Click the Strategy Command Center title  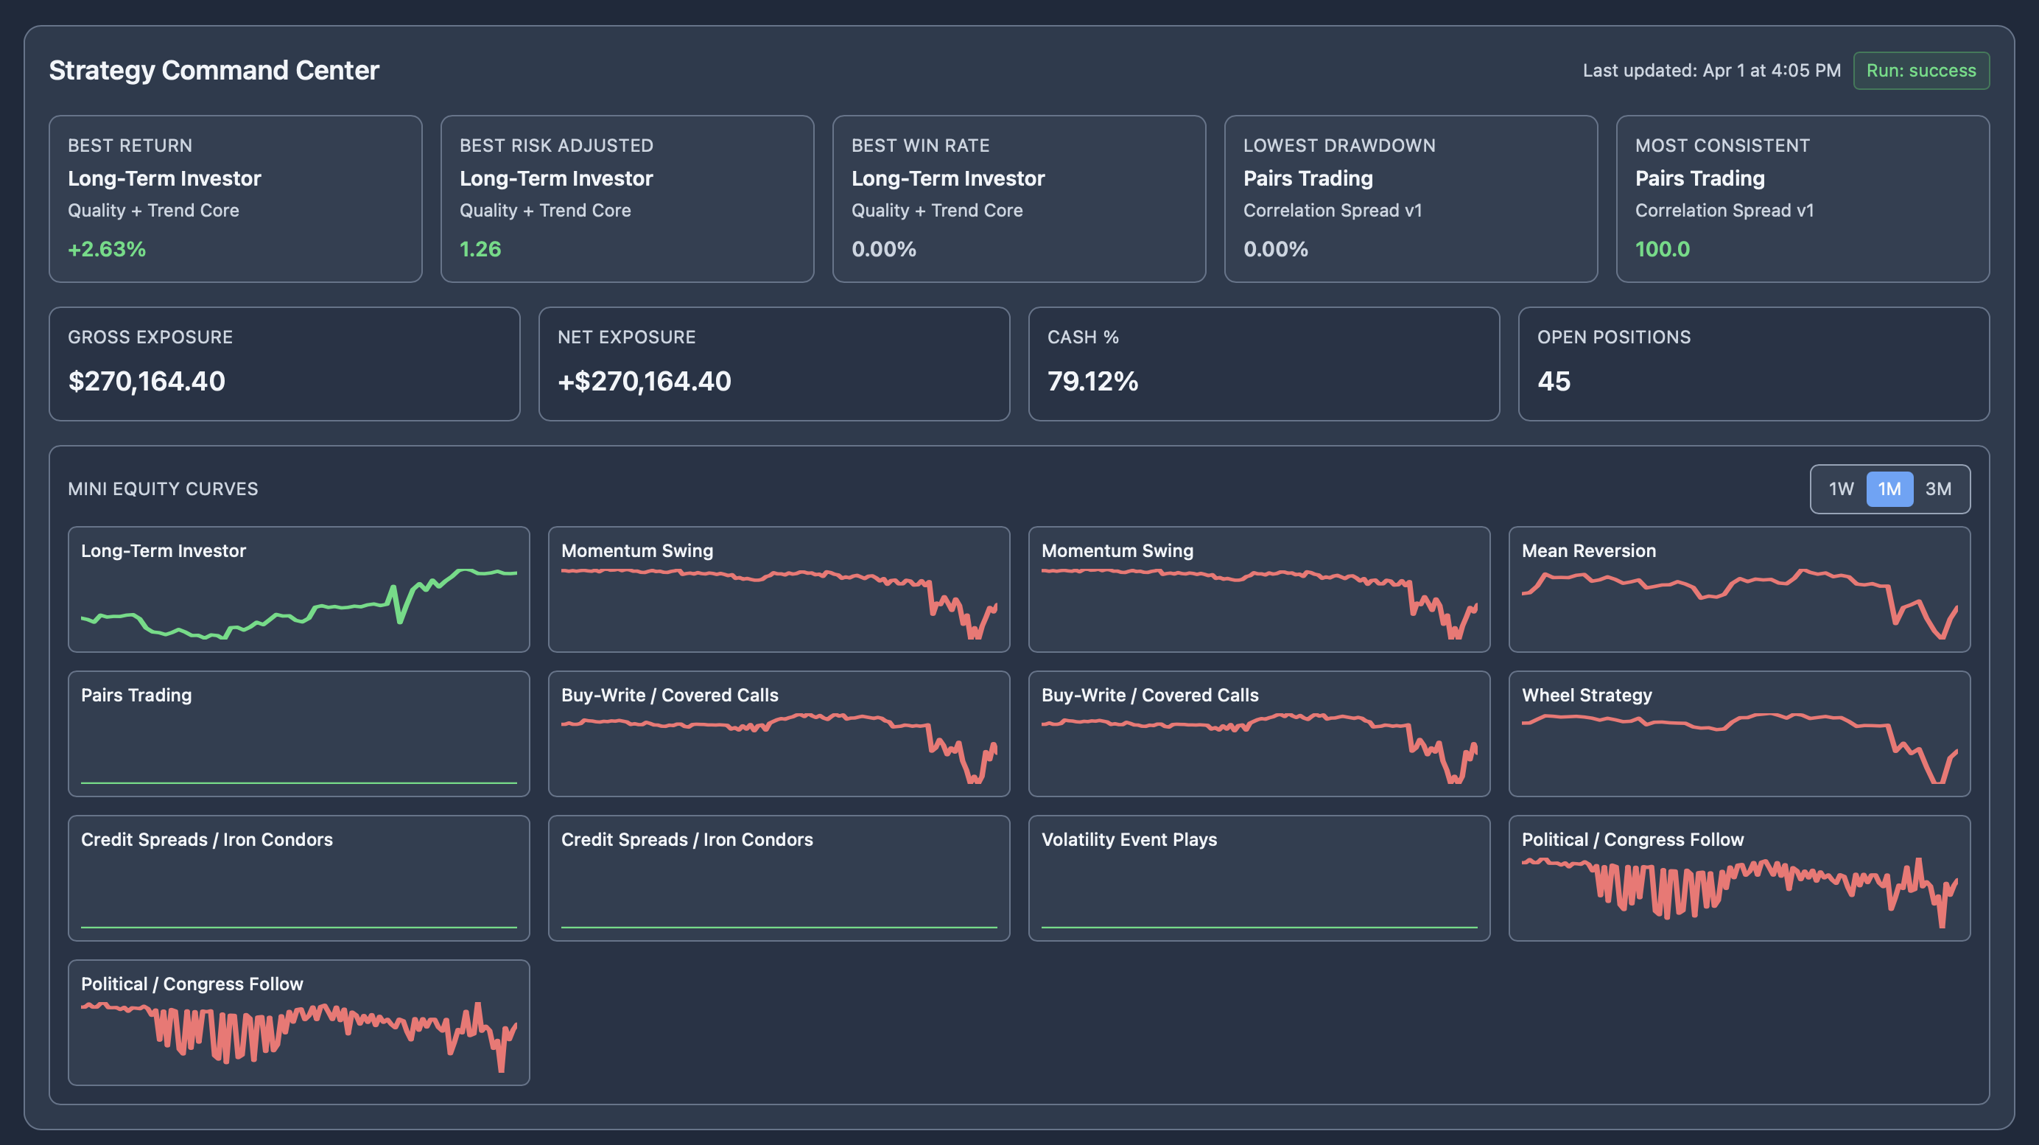[x=214, y=70]
